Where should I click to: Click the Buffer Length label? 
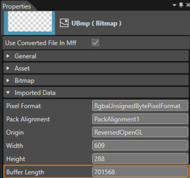pyautogui.click(x=25, y=172)
